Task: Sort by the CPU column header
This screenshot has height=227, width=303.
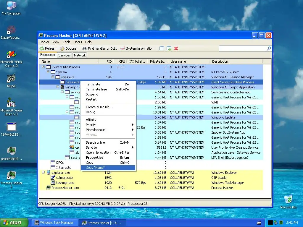Action: point(120,61)
